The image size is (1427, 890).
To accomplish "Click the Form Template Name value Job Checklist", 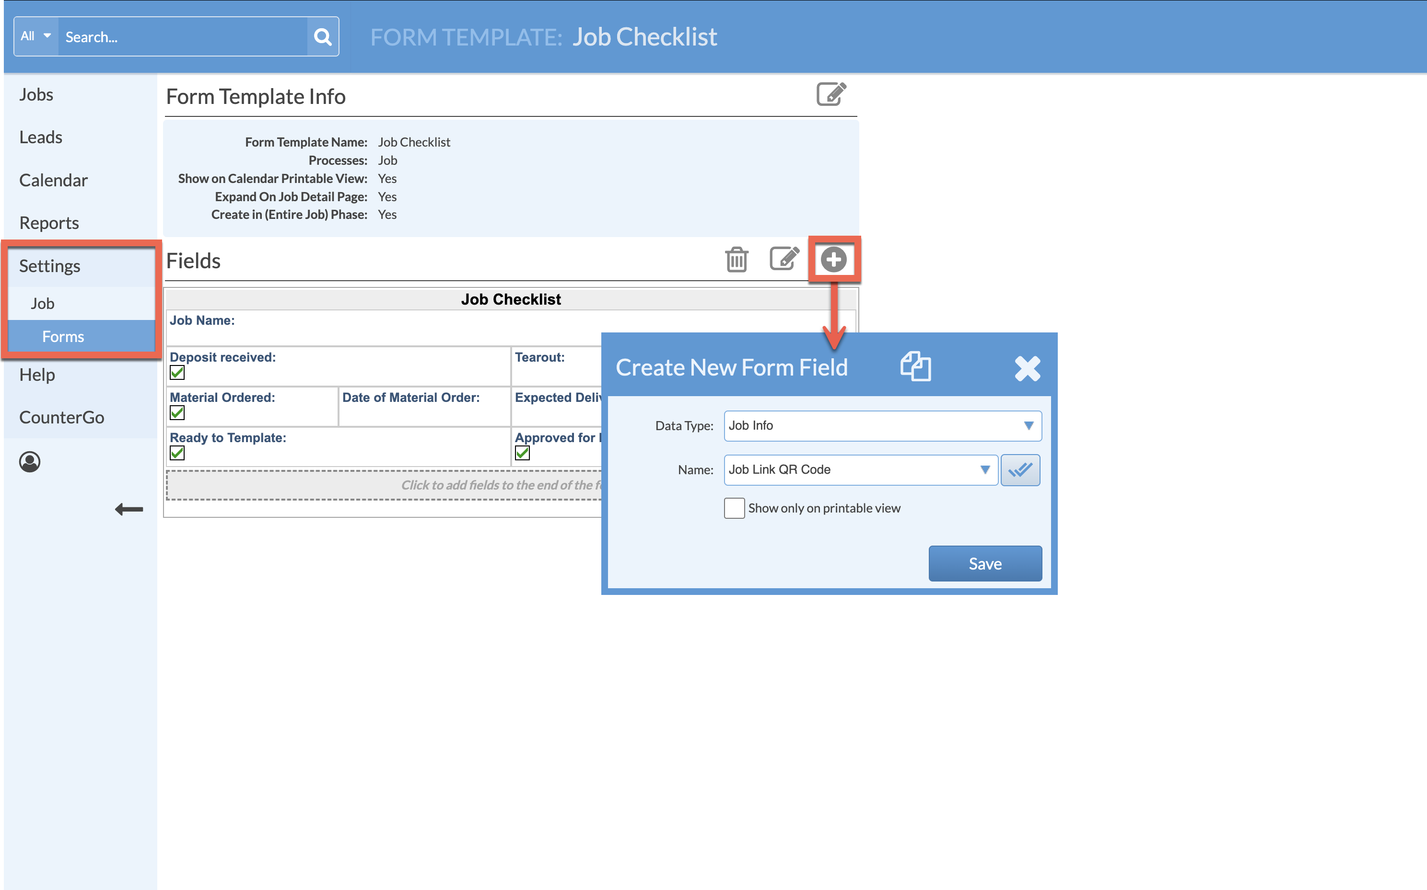I will click(x=414, y=142).
